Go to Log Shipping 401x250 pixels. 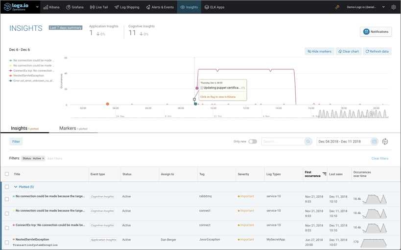tap(127, 7)
